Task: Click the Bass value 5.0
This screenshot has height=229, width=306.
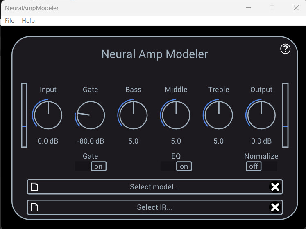Action: pos(133,141)
